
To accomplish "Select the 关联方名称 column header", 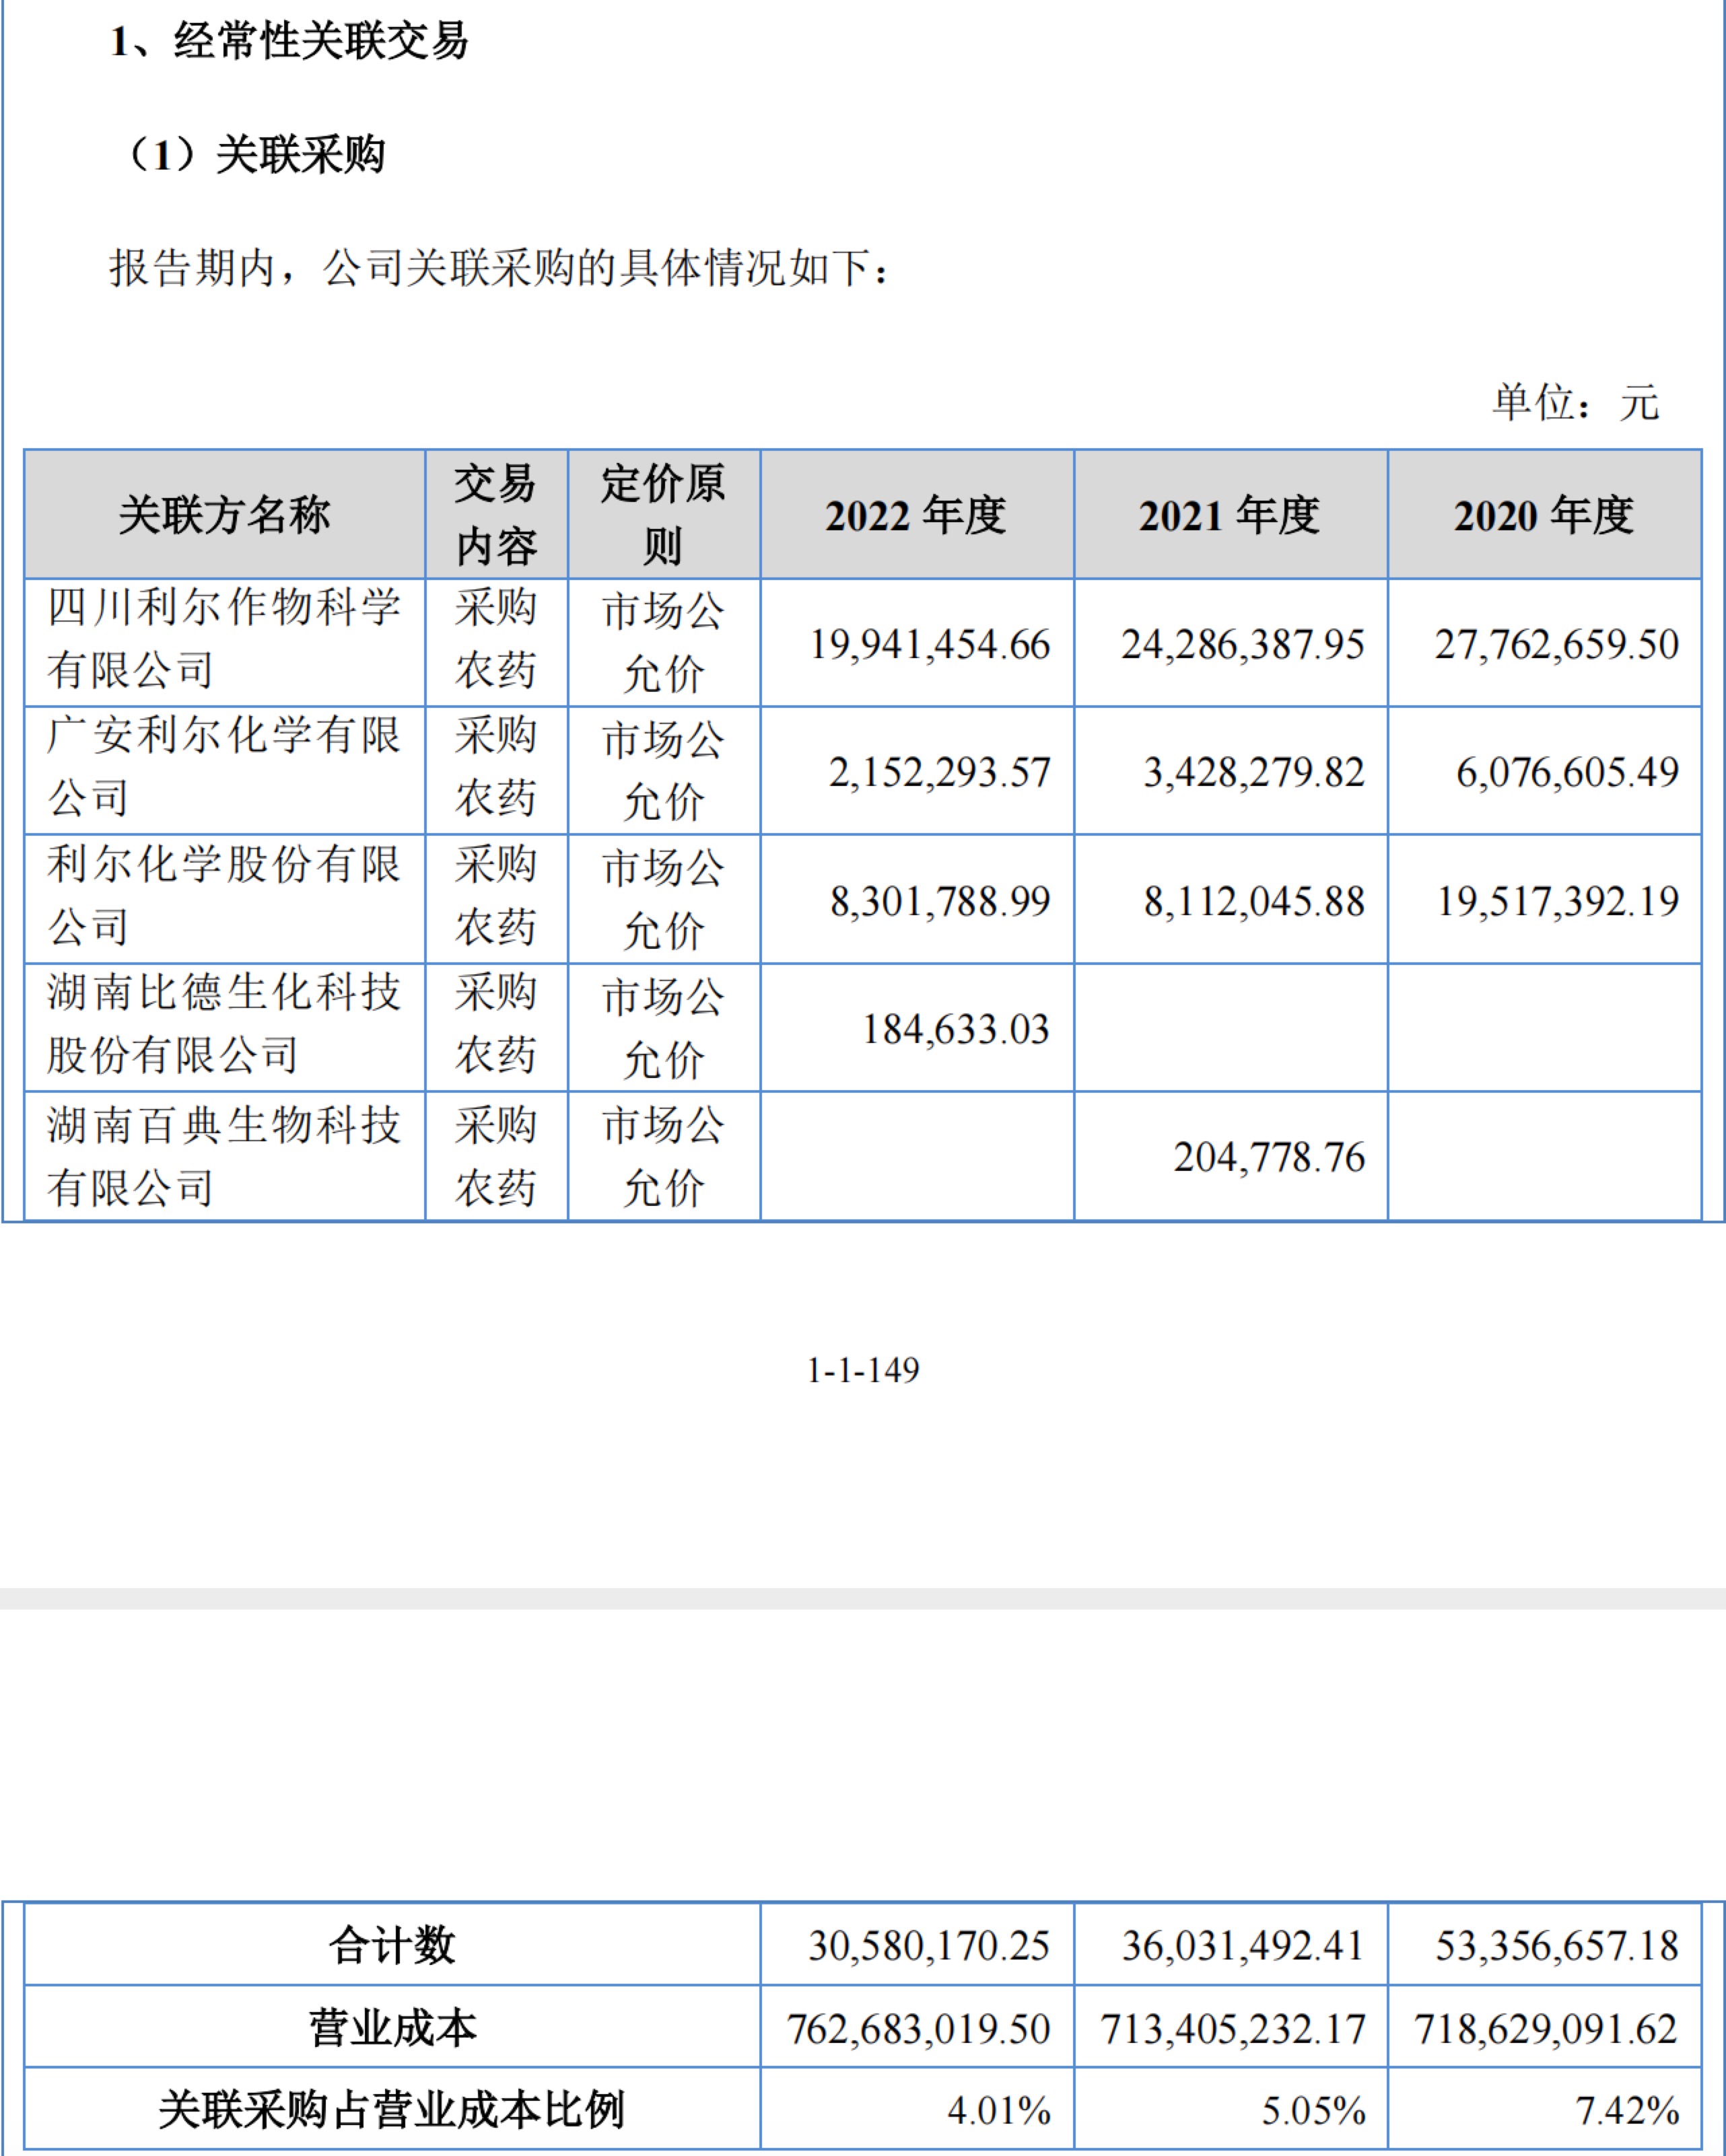I will pos(224,515).
